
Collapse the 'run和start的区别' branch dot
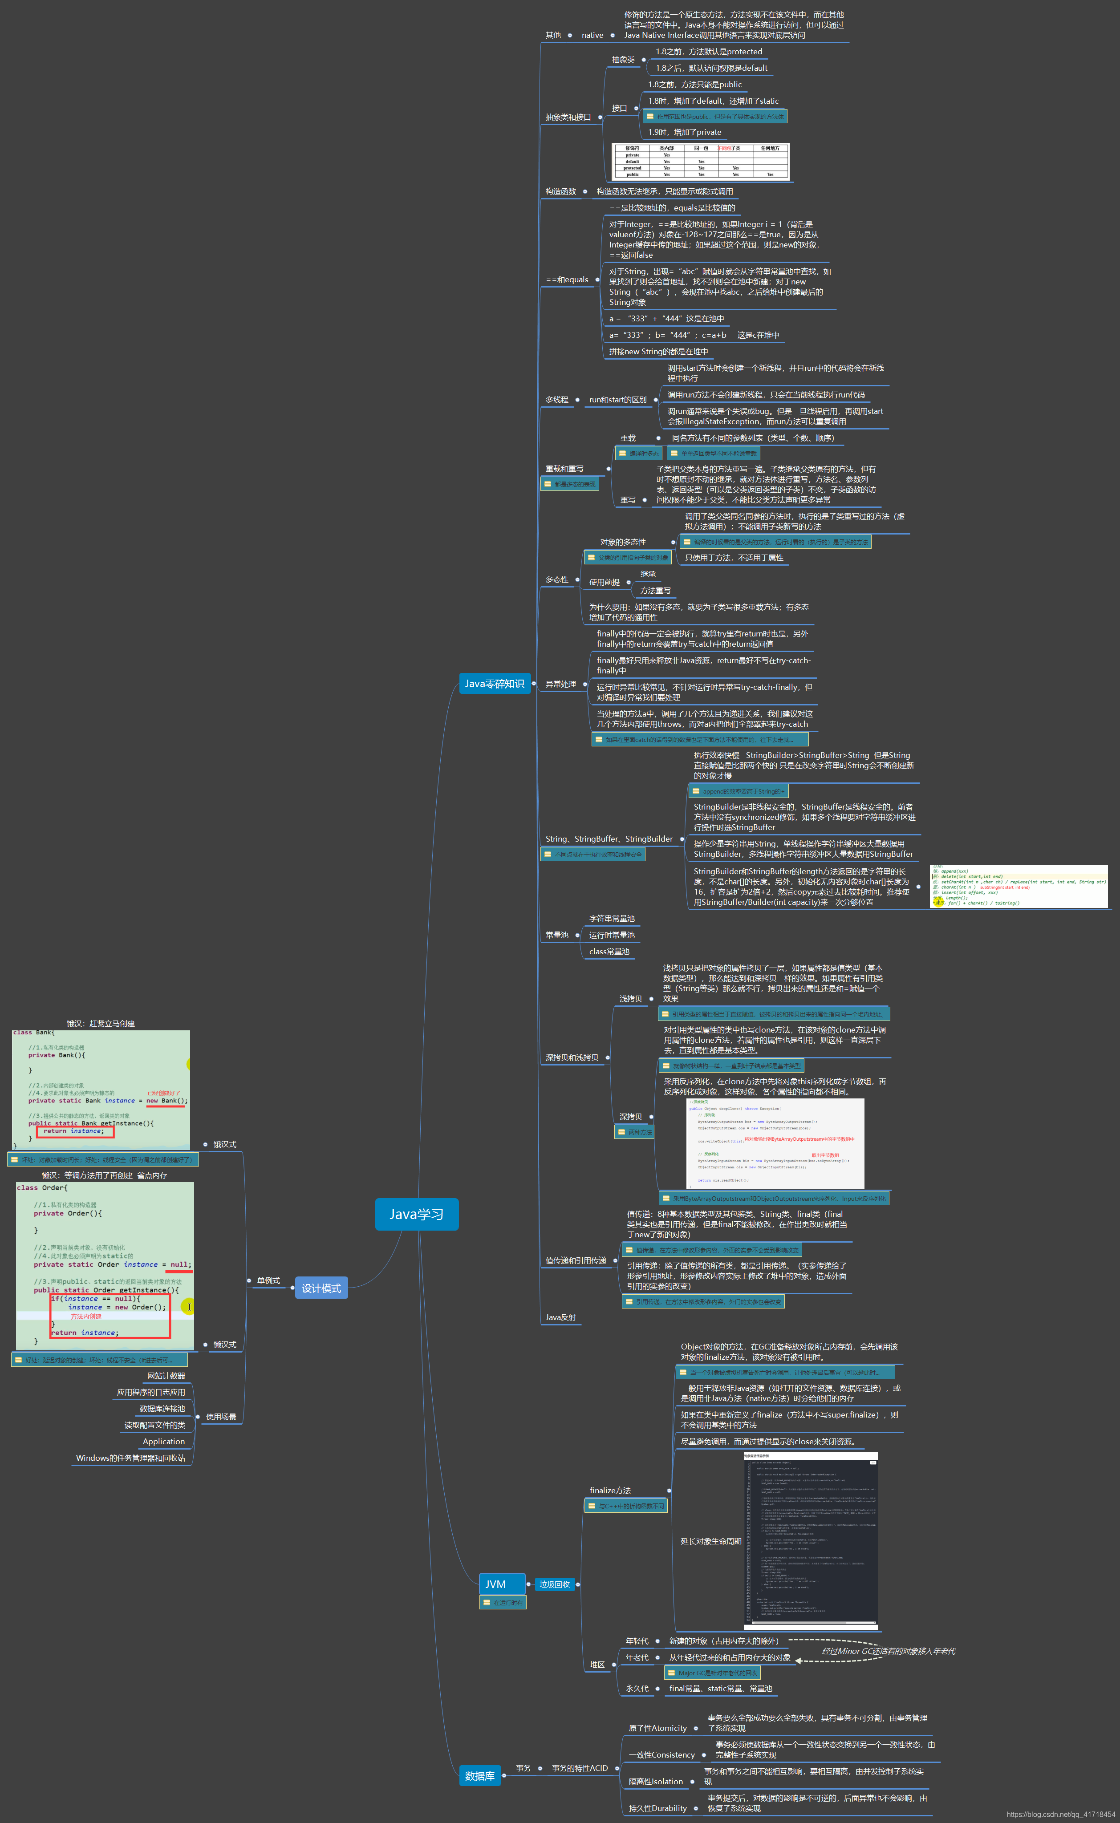[x=656, y=400]
